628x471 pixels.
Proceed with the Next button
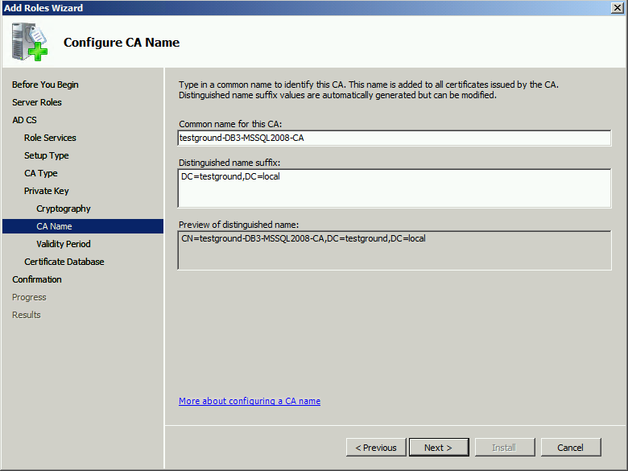pyautogui.click(x=439, y=448)
